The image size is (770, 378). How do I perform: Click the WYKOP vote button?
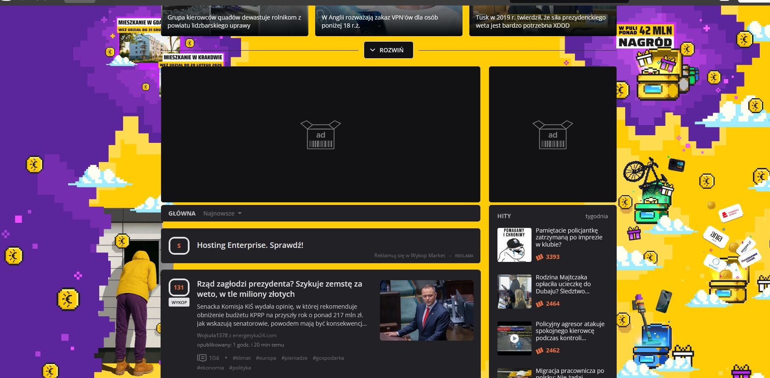[x=179, y=302]
